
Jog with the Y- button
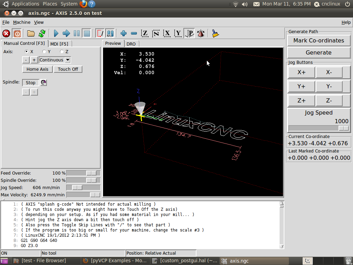pos(329,86)
